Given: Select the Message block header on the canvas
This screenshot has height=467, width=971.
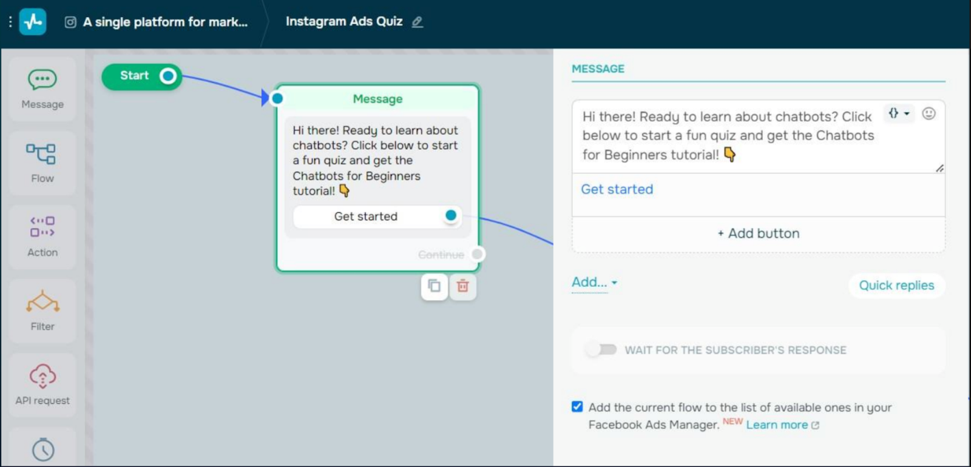Looking at the screenshot, I should (x=377, y=98).
